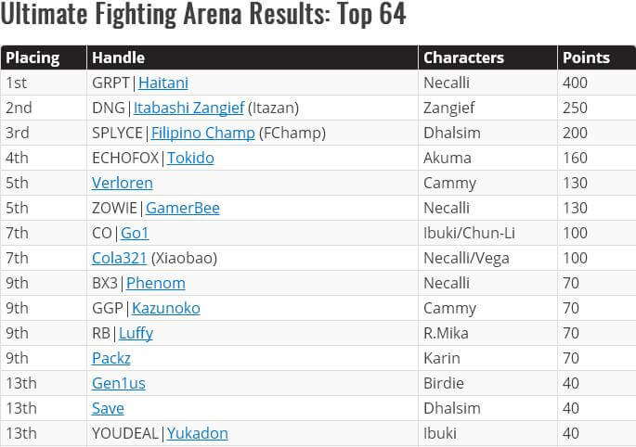Image resolution: width=636 pixels, height=447 pixels.
Task: Select the Characters column header
Action: (x=463, y=57)
